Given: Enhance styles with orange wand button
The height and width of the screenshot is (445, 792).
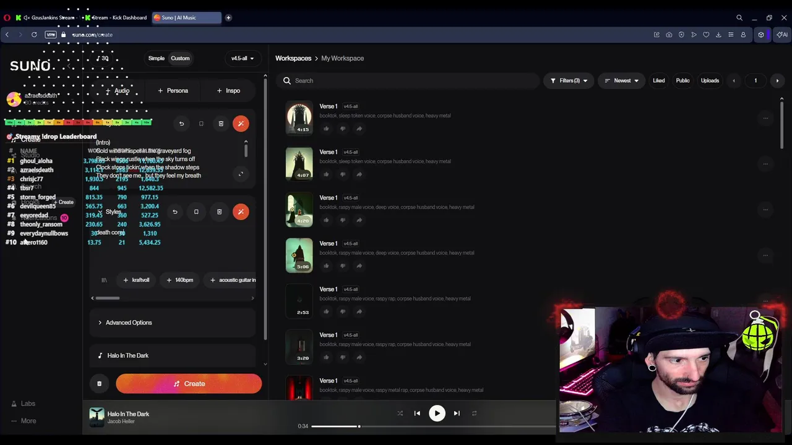Looking at the screenshot, I should [x=241, y=212].
